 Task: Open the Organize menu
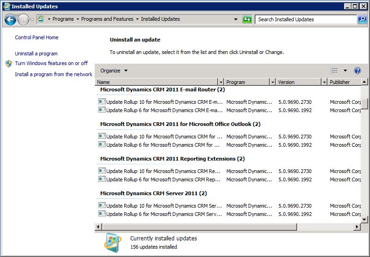pos(114,71)
